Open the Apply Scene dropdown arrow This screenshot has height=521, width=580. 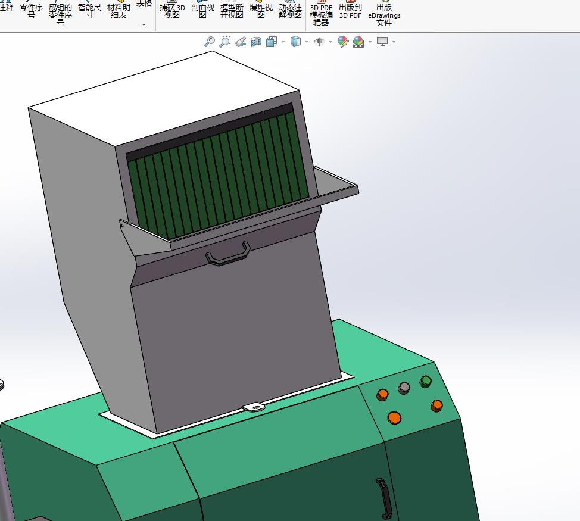point(370,42)
